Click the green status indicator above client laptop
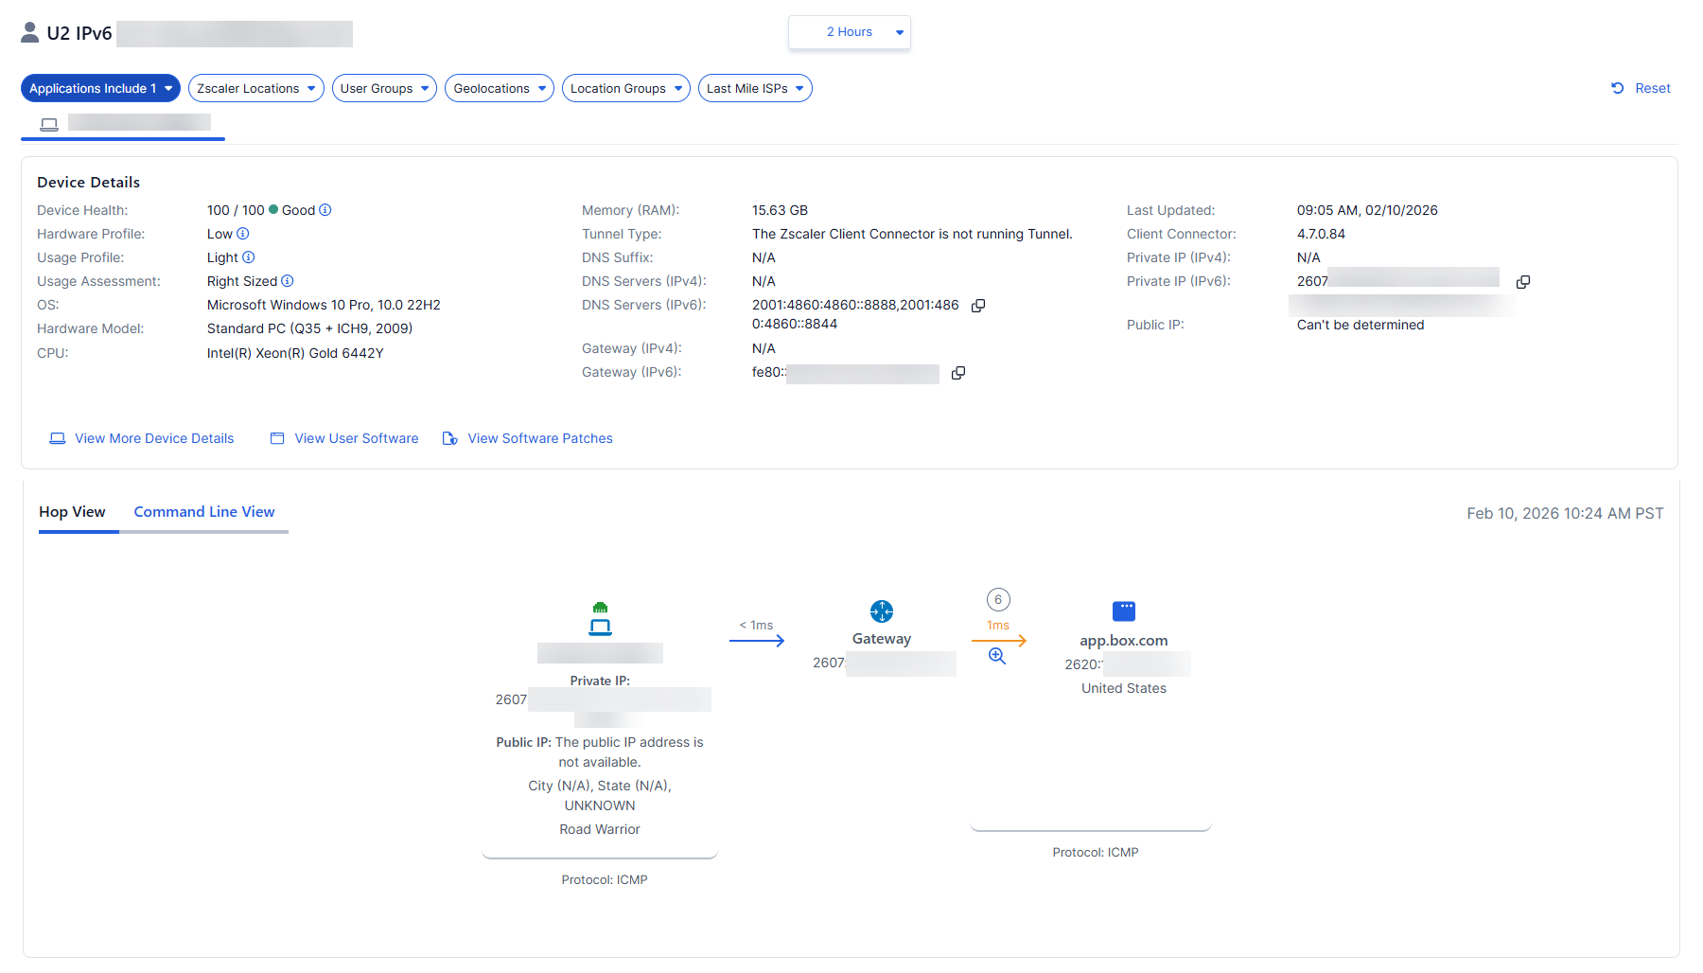This screenshot has width=1703, height=973. [600, 608]
